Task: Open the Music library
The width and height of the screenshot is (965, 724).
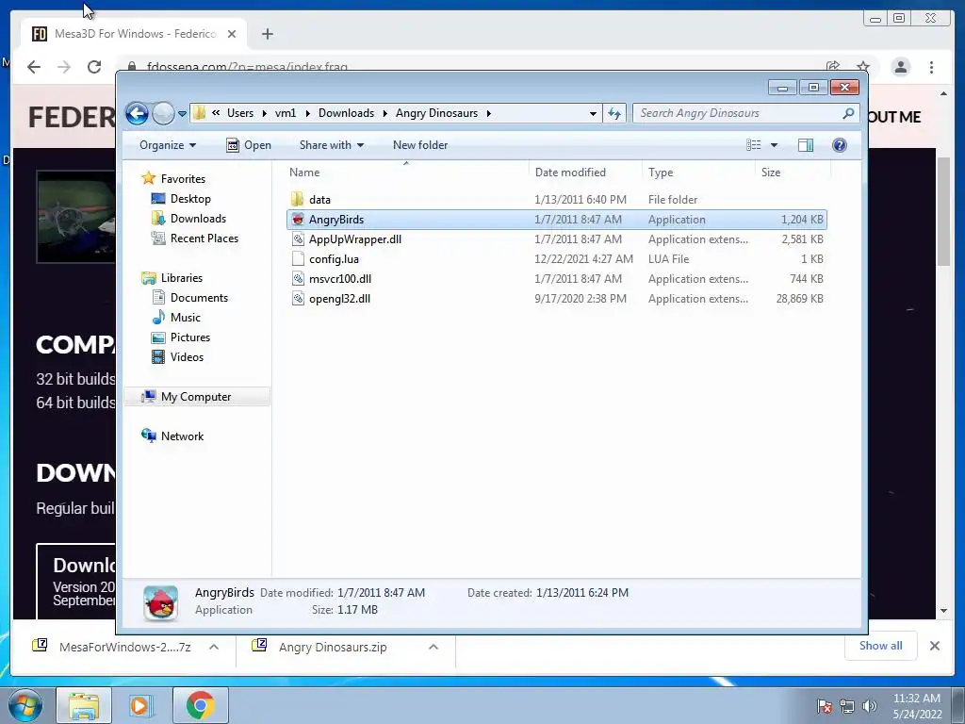Action: pyautogui.click(x=185, y=318)
